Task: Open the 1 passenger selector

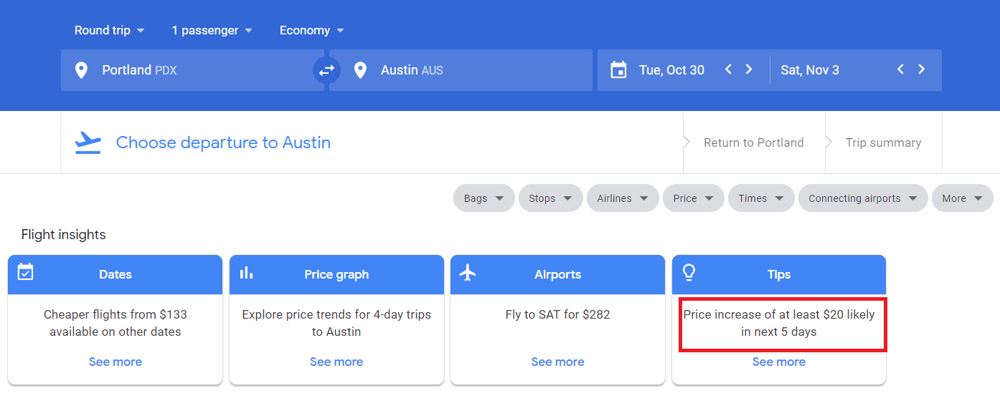Action: tap(212, 30)
